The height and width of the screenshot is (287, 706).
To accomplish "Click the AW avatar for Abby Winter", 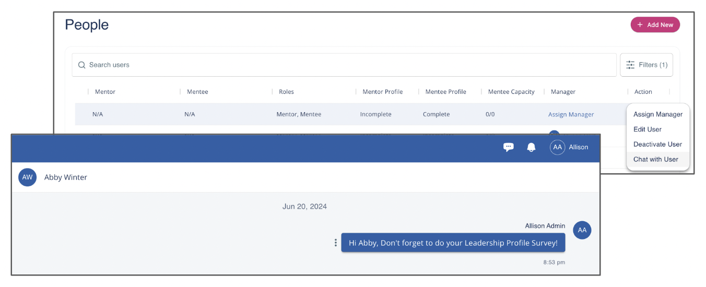I will [27, 177].
